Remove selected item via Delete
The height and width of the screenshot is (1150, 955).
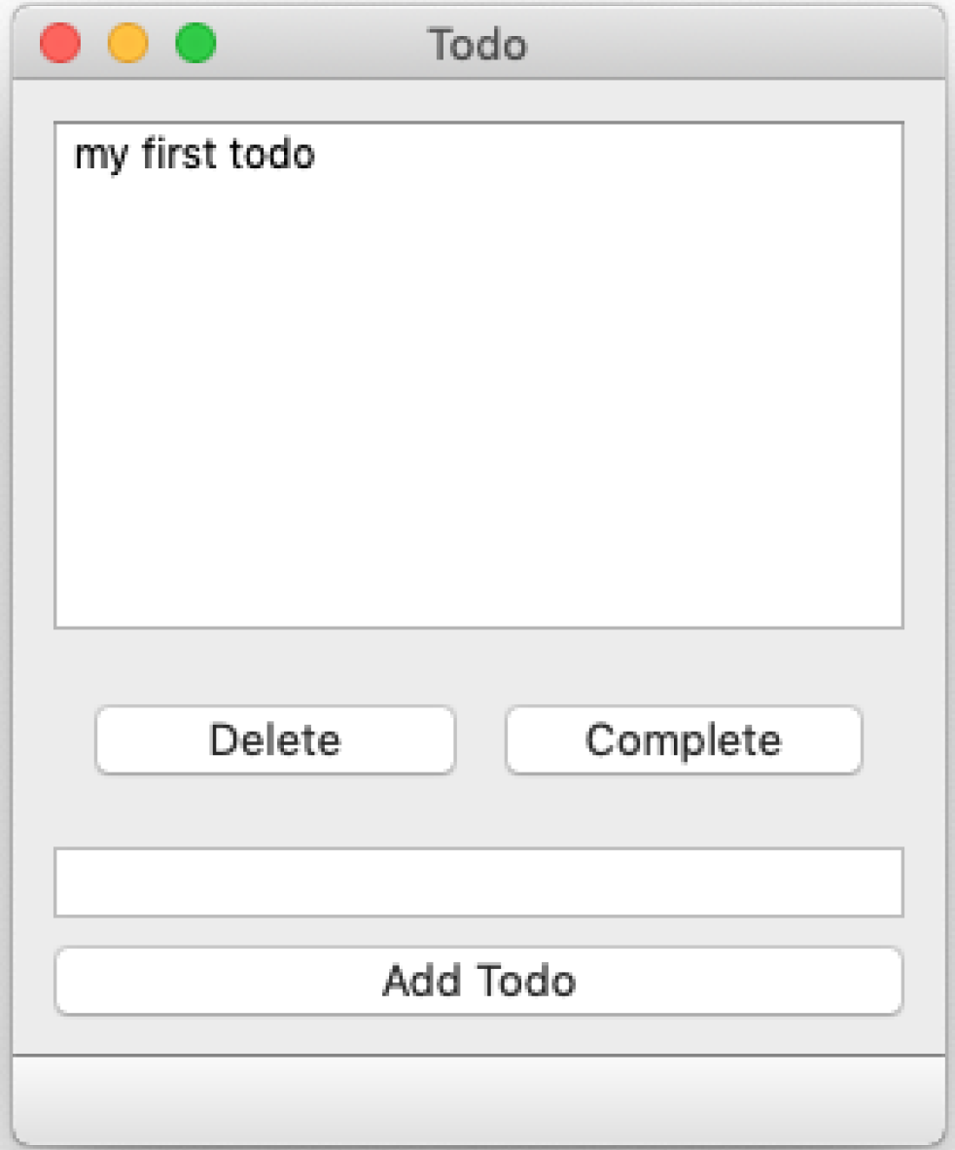tap(275, 740)
